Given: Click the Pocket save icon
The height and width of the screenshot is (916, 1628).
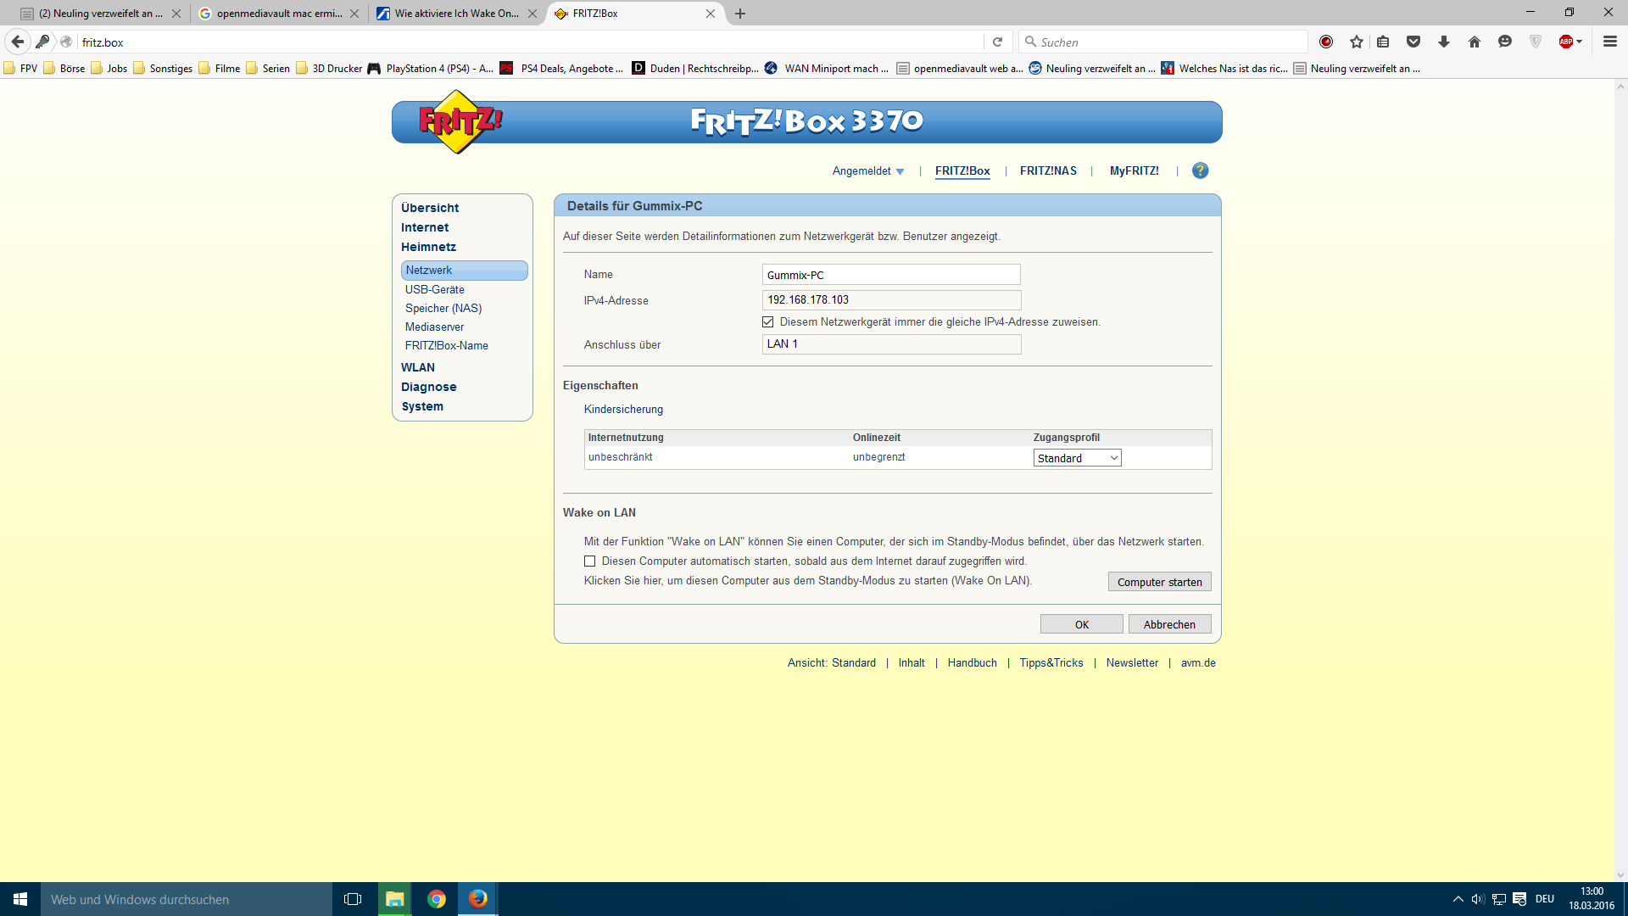Looking at the screenshot, I should [x=1413, y=42].
